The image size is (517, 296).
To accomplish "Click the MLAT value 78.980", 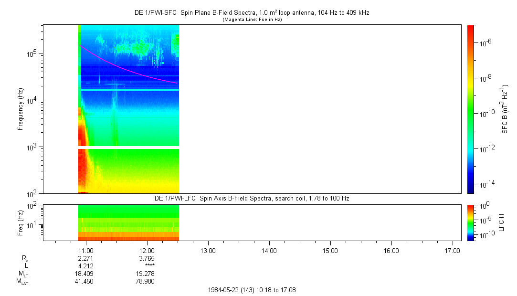I will 147,281.
